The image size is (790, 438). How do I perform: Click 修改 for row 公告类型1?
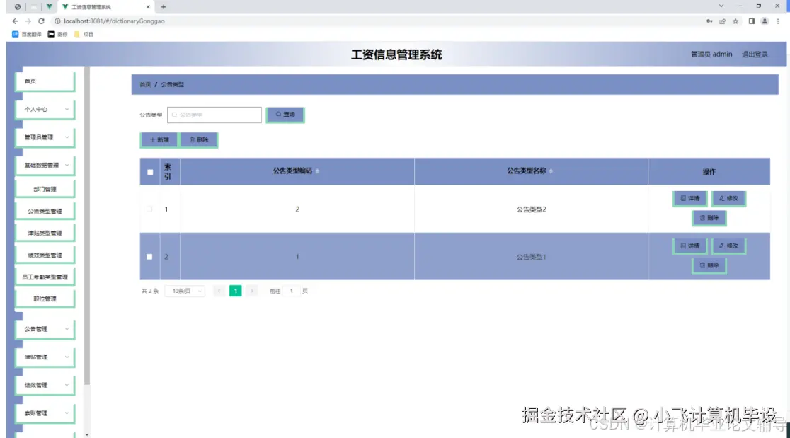pyautogui.click(x=728, y=246)
